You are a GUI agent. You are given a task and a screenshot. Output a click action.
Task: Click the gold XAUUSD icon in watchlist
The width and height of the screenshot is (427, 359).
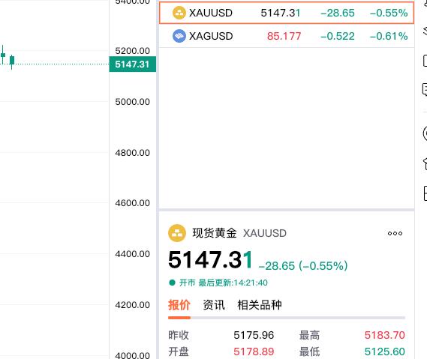point(179,13)
